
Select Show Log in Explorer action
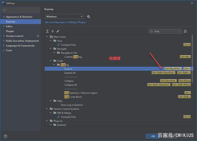pos(72,105)
